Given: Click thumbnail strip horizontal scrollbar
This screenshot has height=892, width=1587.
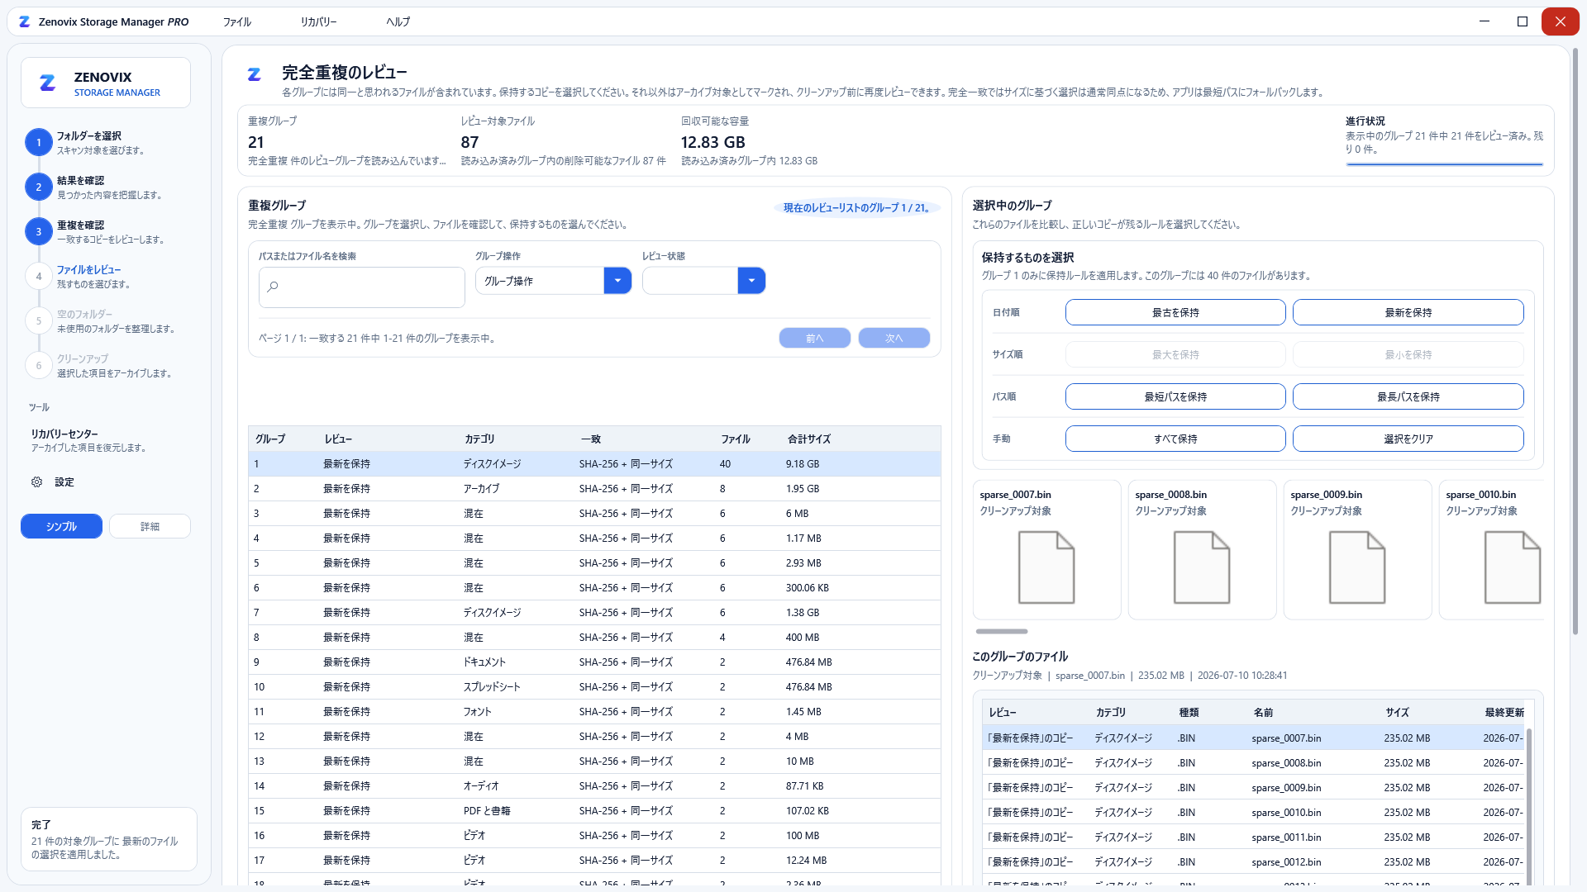Looking at the screenshot, I should click(1002, 632).
